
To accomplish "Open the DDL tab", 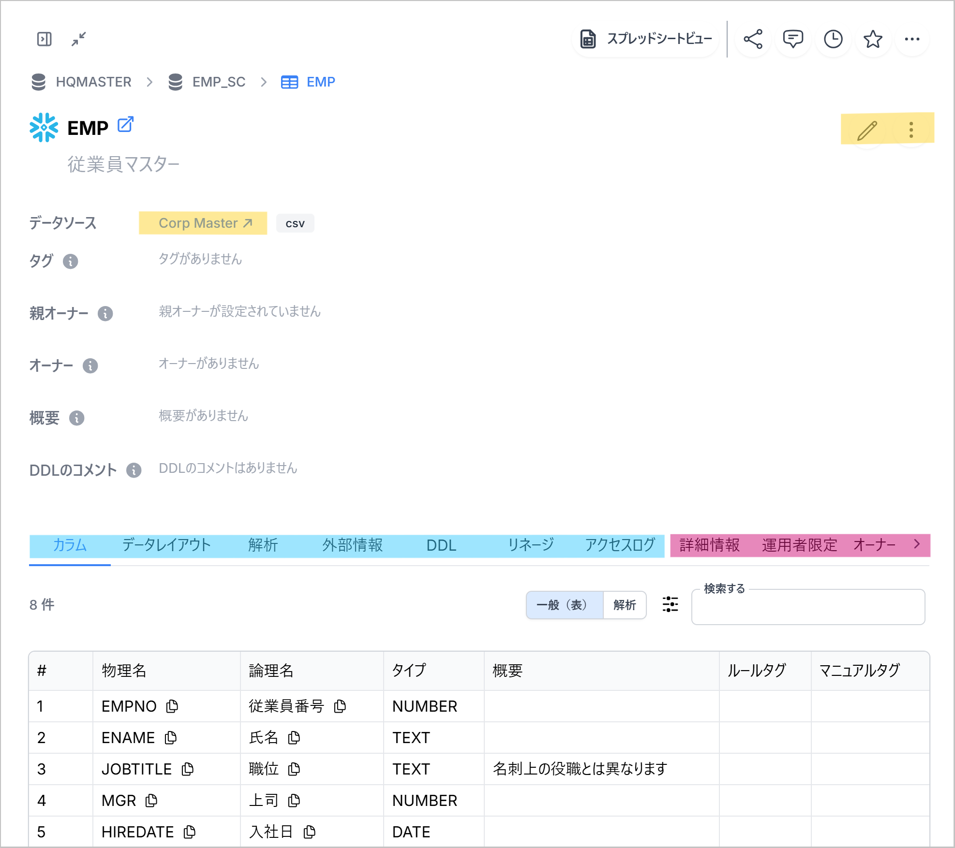I will [441, 546].
